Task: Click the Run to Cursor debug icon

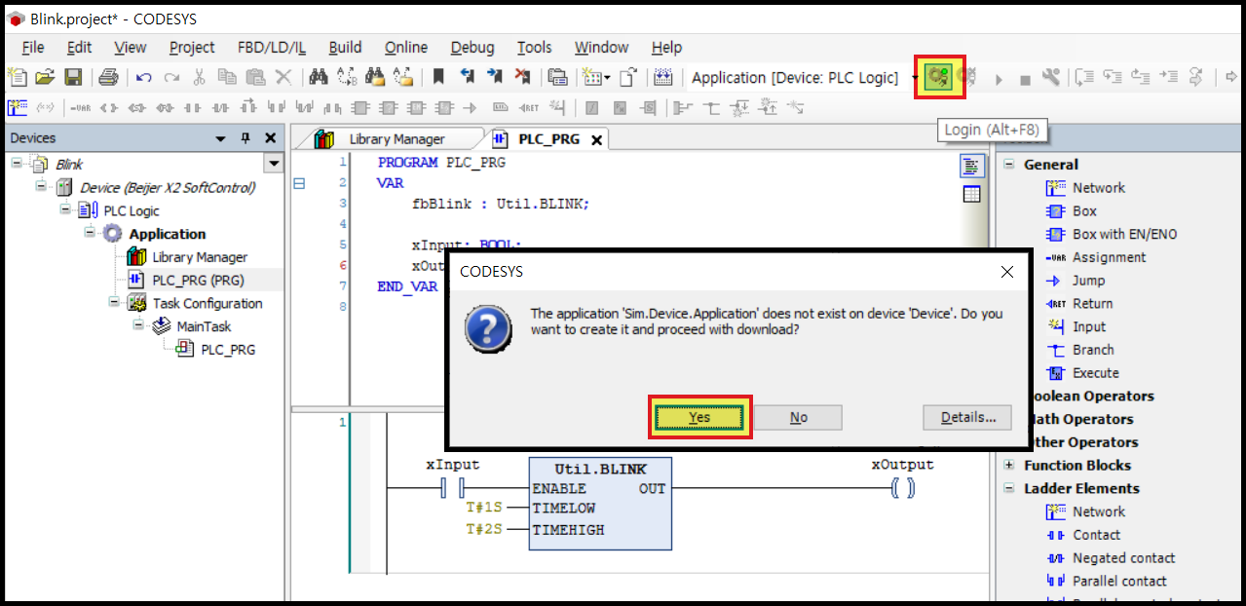Action: click(1170, 77)
